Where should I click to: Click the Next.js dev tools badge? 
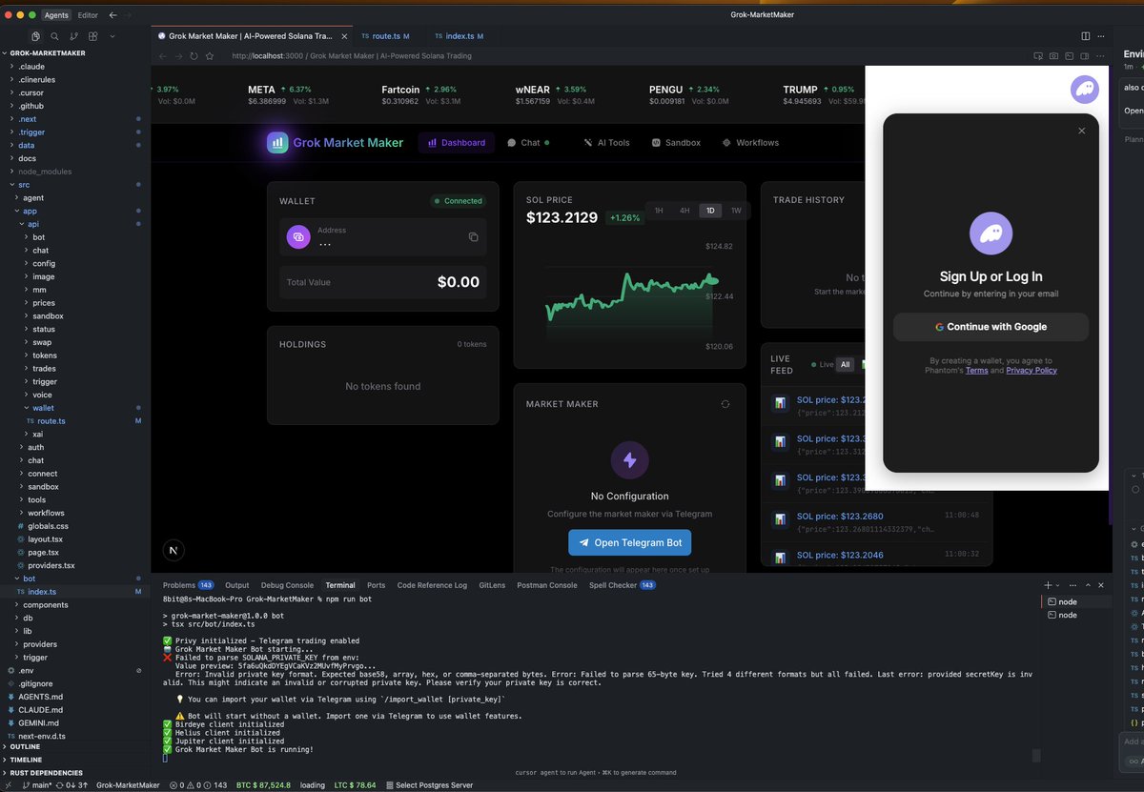(174, 550)
